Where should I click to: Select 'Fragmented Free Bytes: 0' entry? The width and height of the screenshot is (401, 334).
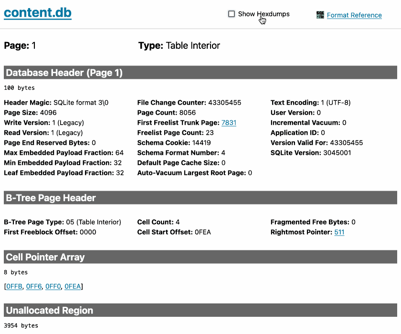pos(313,222)
